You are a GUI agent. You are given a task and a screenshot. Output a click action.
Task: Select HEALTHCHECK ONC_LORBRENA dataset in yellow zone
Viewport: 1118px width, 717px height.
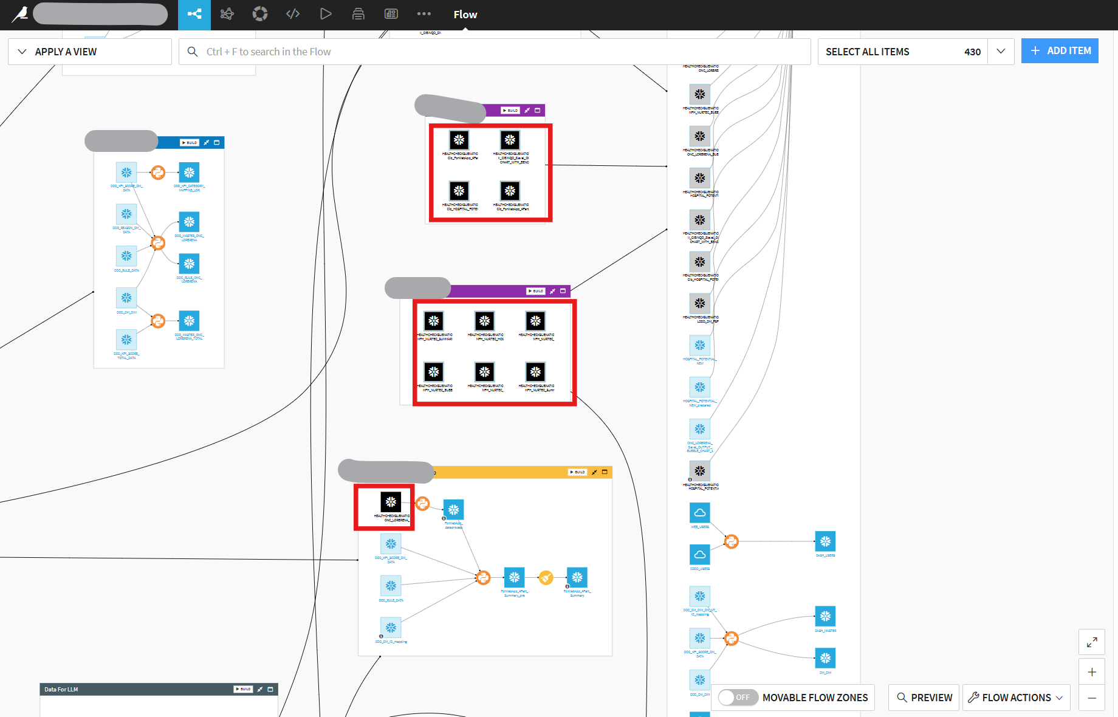coord(391,502)
